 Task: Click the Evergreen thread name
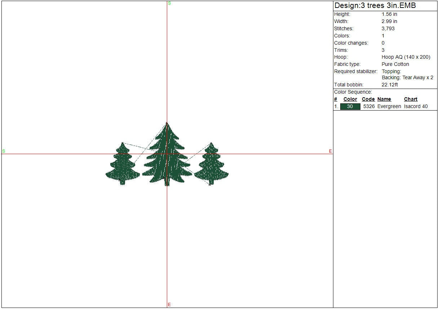pos(389,107)
